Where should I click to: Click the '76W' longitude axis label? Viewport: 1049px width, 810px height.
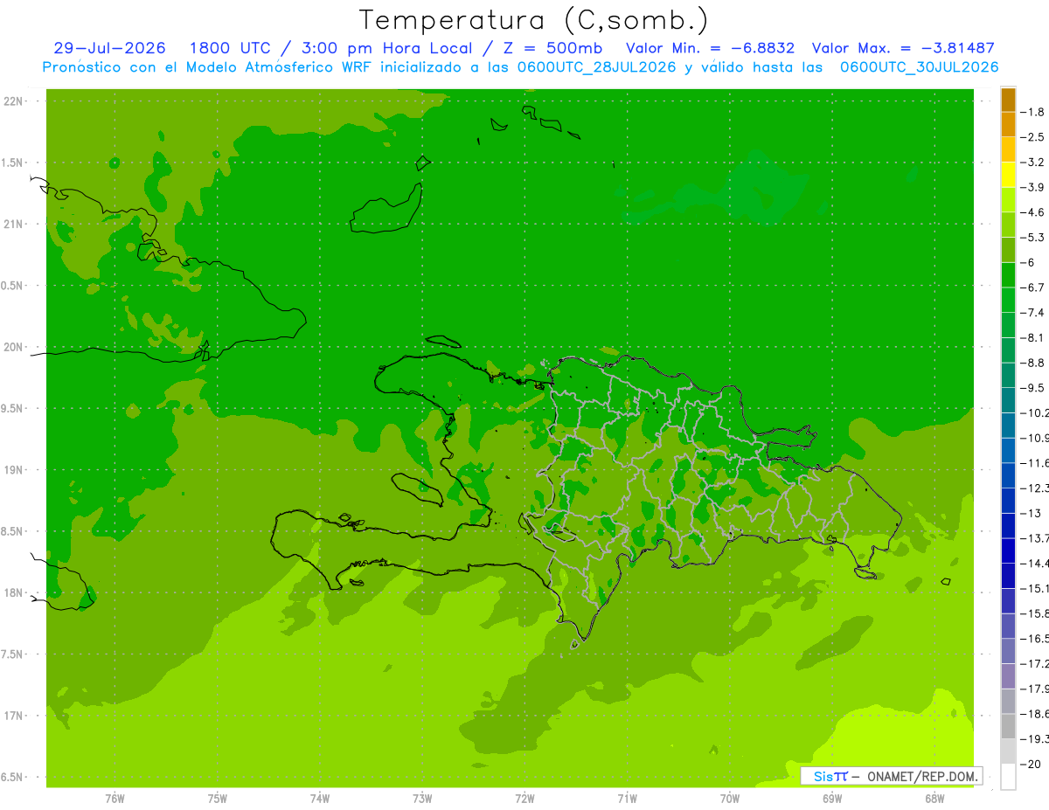click(115, 798)
